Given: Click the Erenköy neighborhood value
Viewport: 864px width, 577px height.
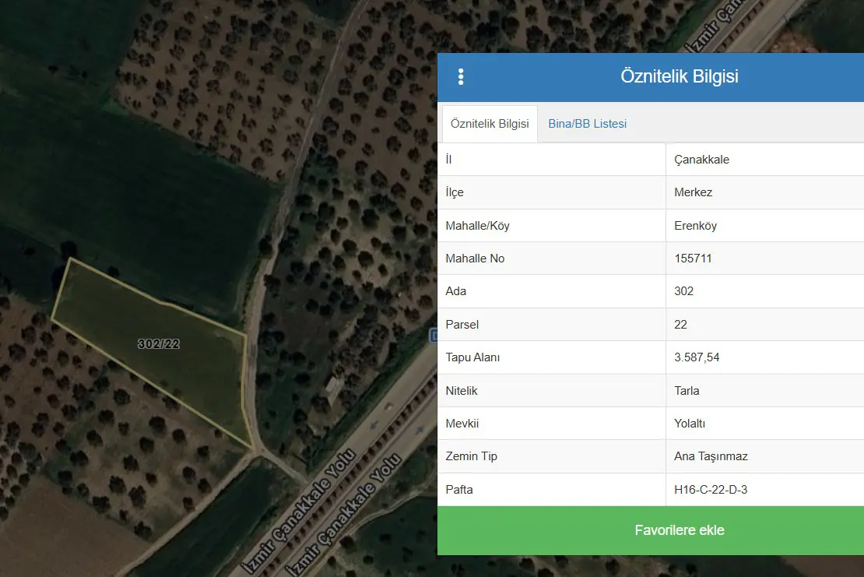Looking at the screenshot, I should [x=695, y=226].
